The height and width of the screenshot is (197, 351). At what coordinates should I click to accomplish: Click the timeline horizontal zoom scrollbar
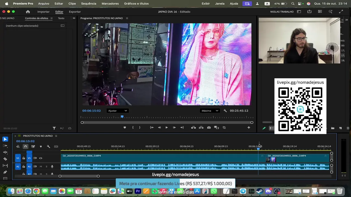[x=79, y=176]
